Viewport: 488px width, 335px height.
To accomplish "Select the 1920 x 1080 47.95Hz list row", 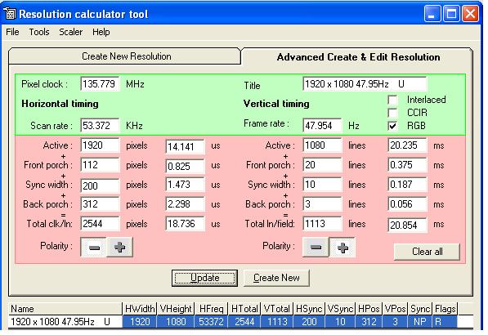I will click(x=241, y=322).
